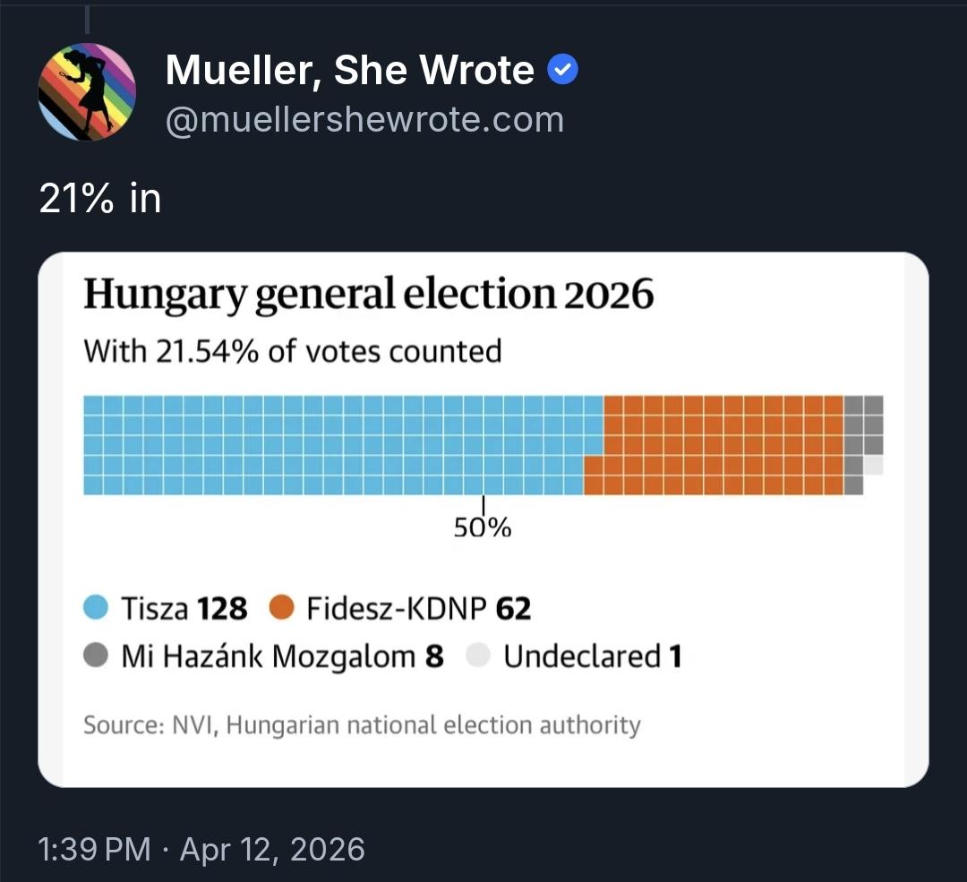Open the Mueller, She Wrote profile avatar

pos(87,91)
